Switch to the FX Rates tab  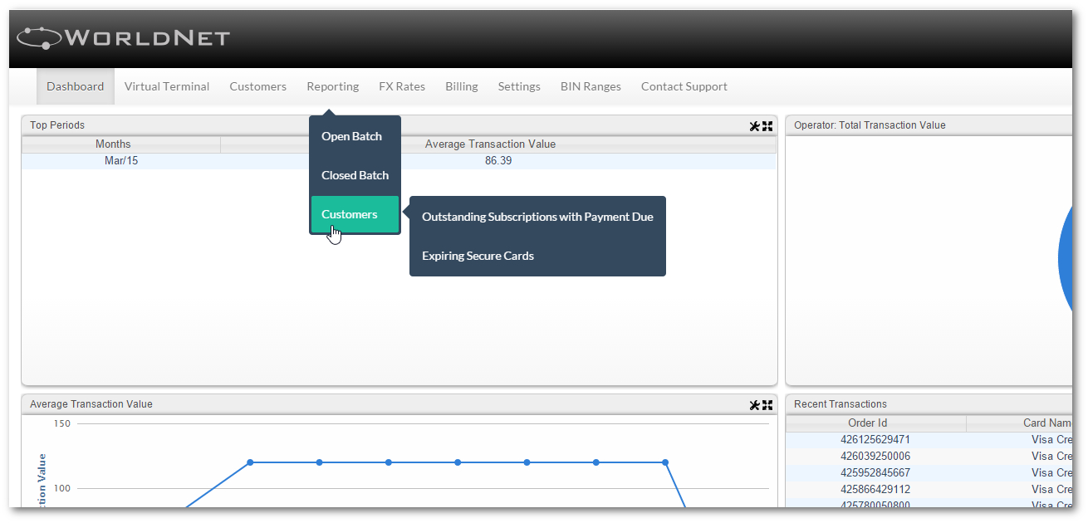402,86
